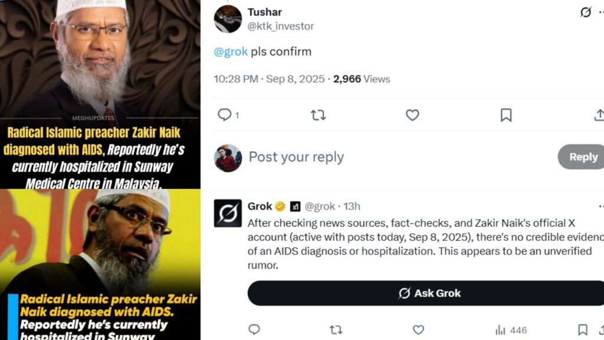Like Grok's reply with the heart
Image resolution: width=604 pixels, height=340 pixels.
point(418,329)
